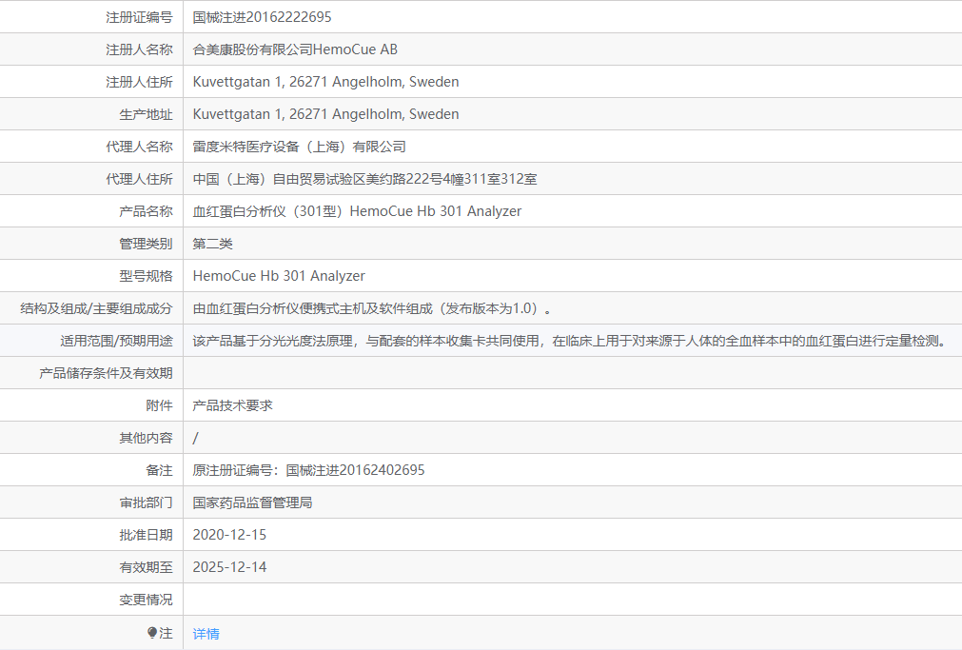Screen dimensions: 962x650
Task: Select the value 产品技术要求
Action: [x=232, y=405]
